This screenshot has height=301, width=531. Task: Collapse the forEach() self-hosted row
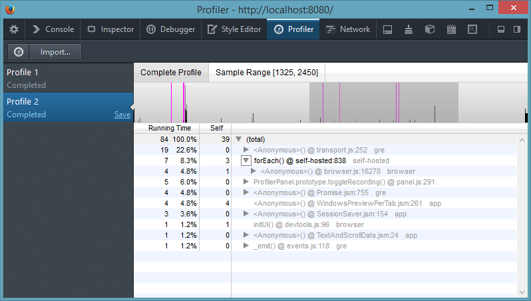coord(246,160)
